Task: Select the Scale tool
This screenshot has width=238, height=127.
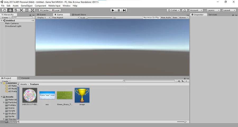Action: [x=21, y=10]
